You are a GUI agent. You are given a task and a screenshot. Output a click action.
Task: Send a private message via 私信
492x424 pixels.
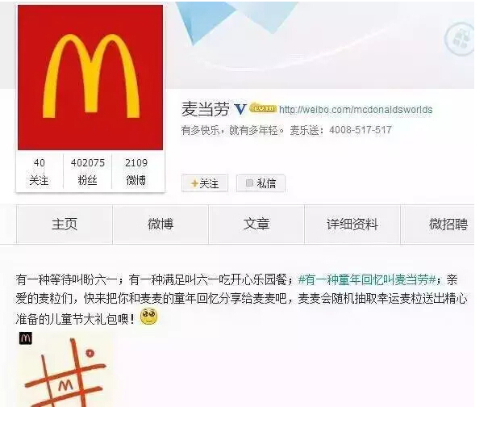[x=261, y=183]
